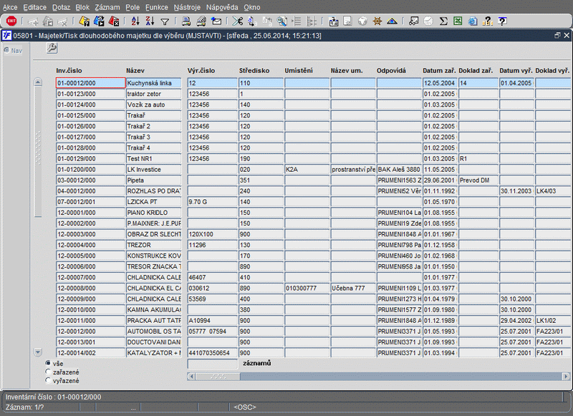The image size is (573, 416).
Task: Click the 'PIANO KRIDLO' cell
Action: click(x=154, y=213)
